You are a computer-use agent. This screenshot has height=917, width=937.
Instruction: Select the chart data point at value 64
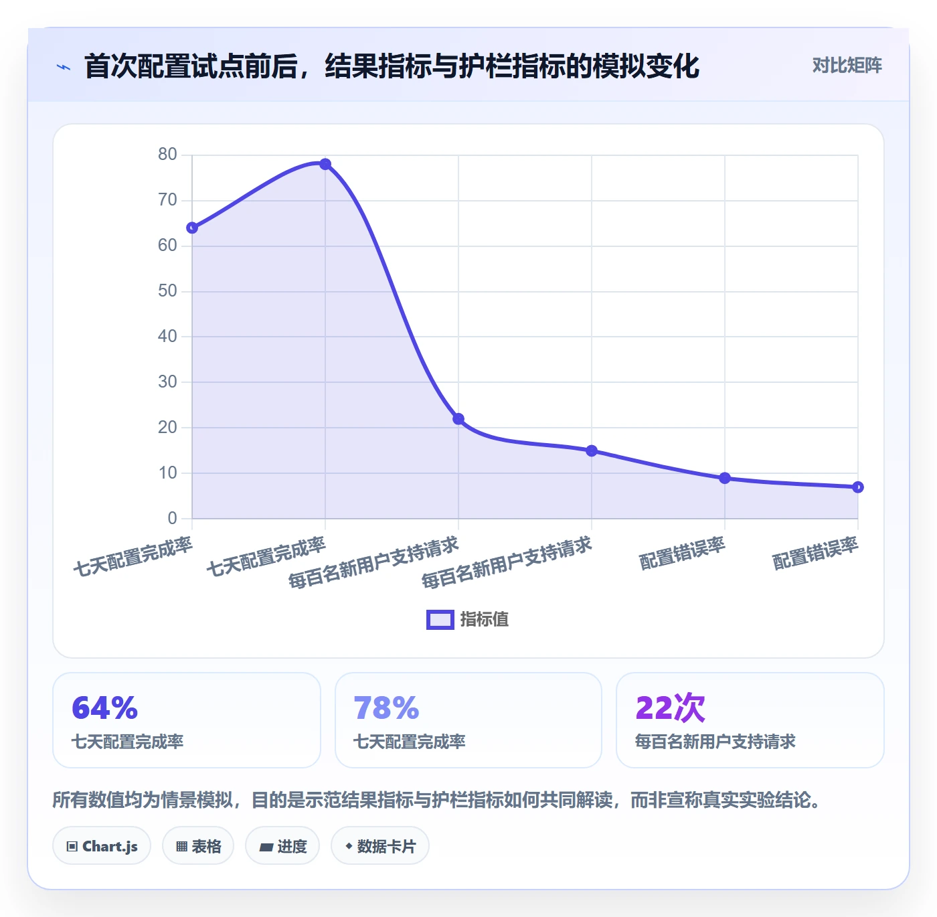(192, 228)
